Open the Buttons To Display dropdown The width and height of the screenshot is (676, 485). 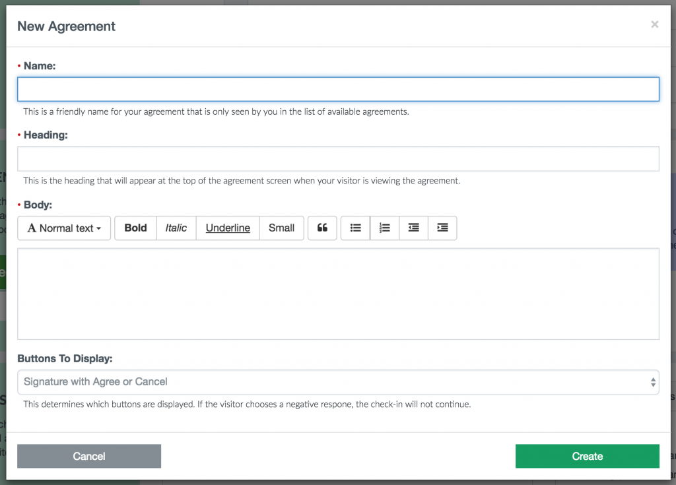(x=338, y=382)
